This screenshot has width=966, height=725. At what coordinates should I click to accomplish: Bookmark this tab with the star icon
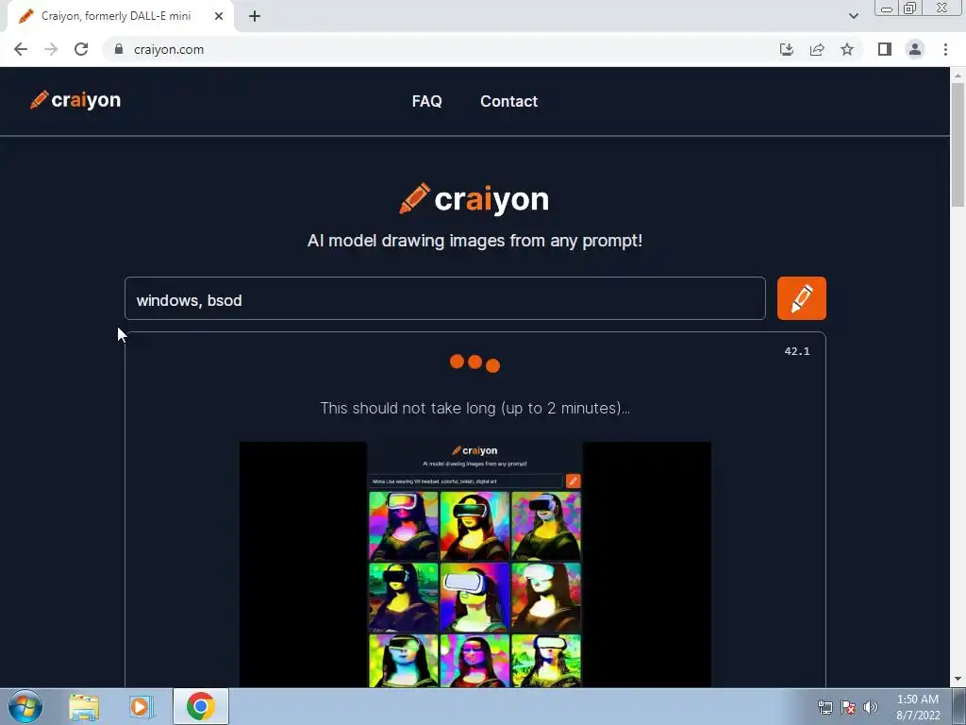847,49
